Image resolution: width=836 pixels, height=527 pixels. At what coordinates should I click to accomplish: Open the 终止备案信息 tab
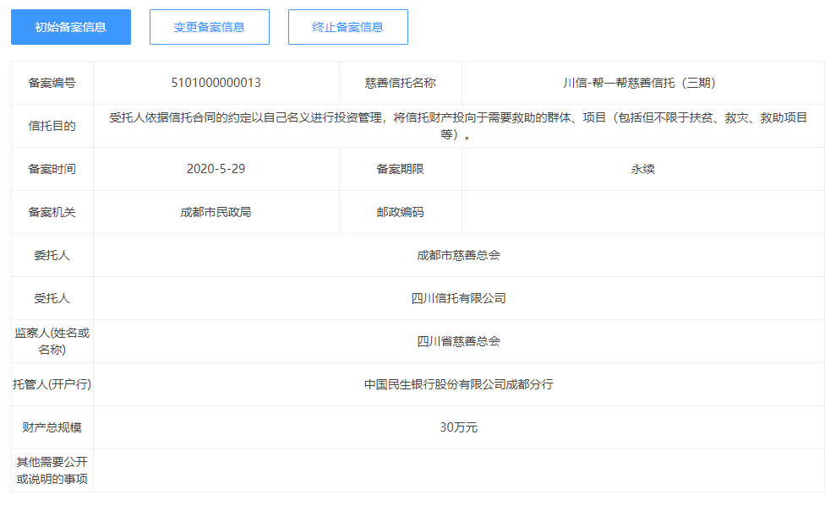pos(347,27)
